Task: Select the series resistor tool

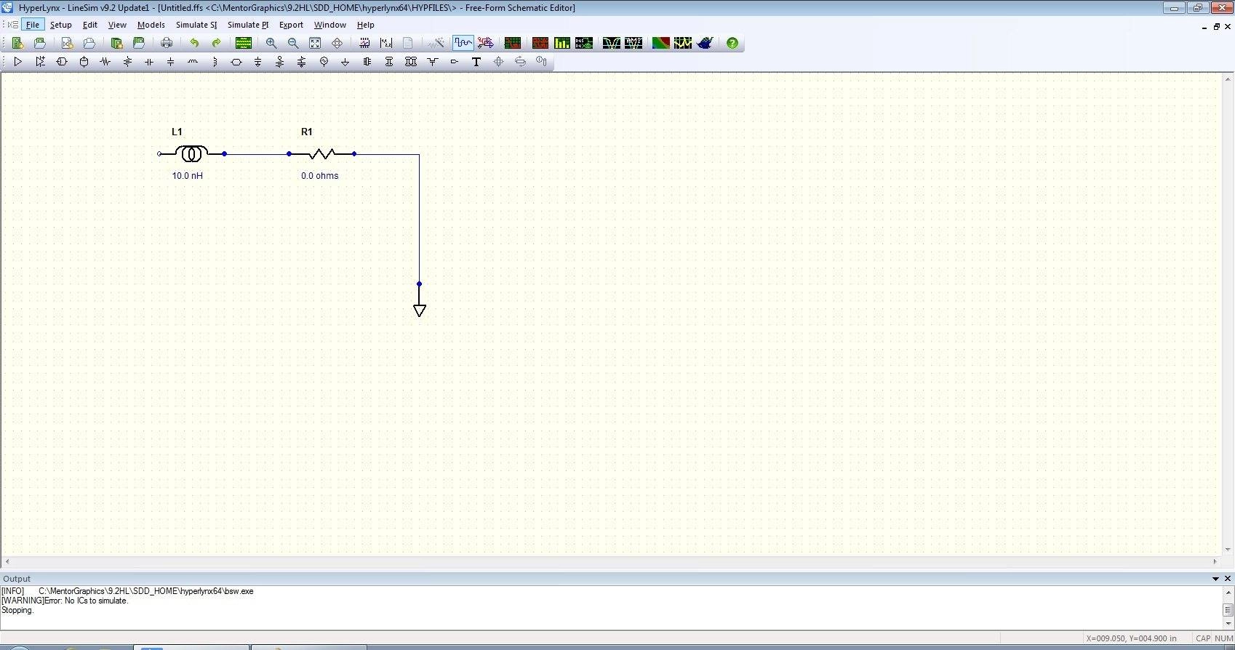Action: pos(105,62)
